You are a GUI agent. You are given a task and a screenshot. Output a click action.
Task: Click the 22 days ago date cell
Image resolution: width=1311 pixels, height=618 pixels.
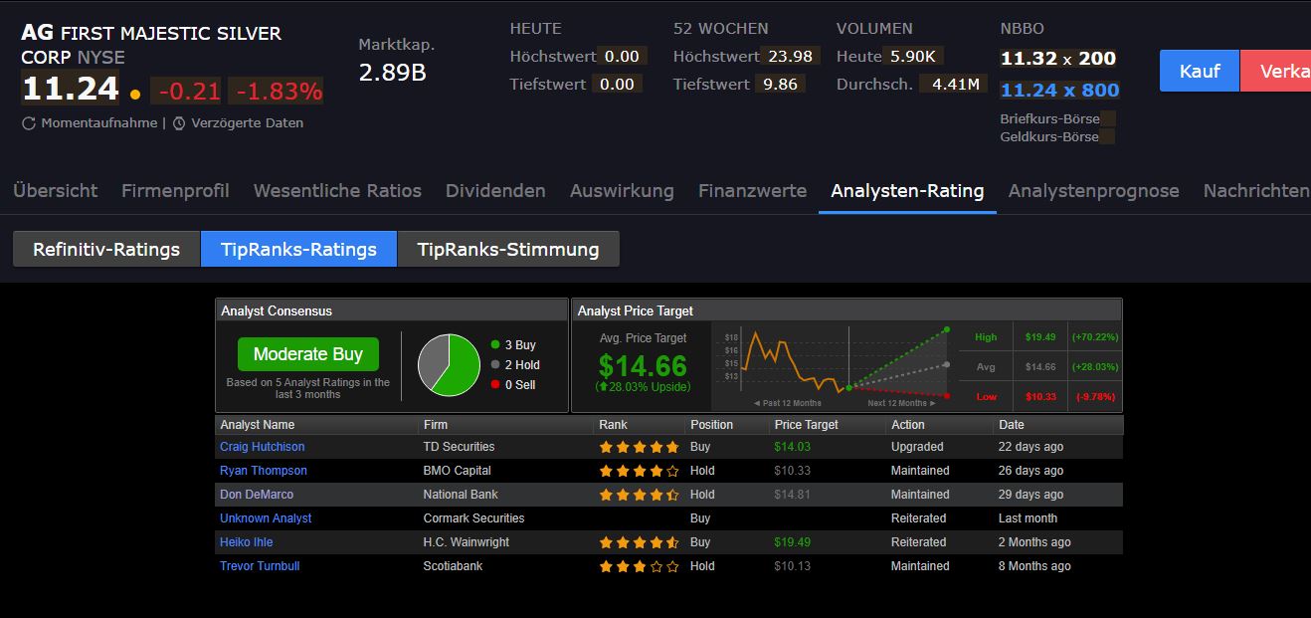1030,447
